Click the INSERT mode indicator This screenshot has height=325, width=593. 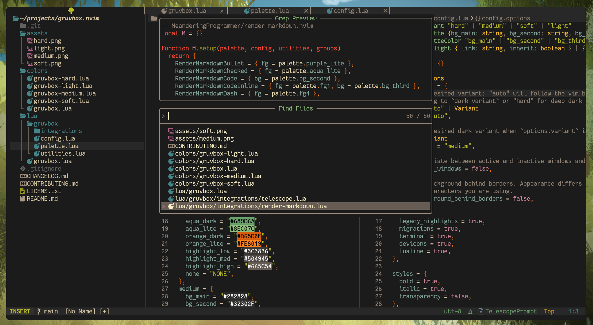[x=20, y=312]
